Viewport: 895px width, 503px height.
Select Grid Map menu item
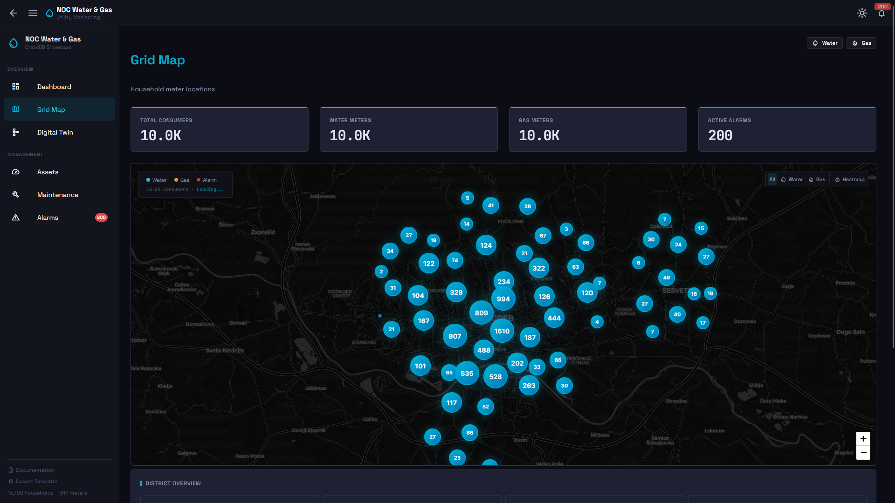59,109
